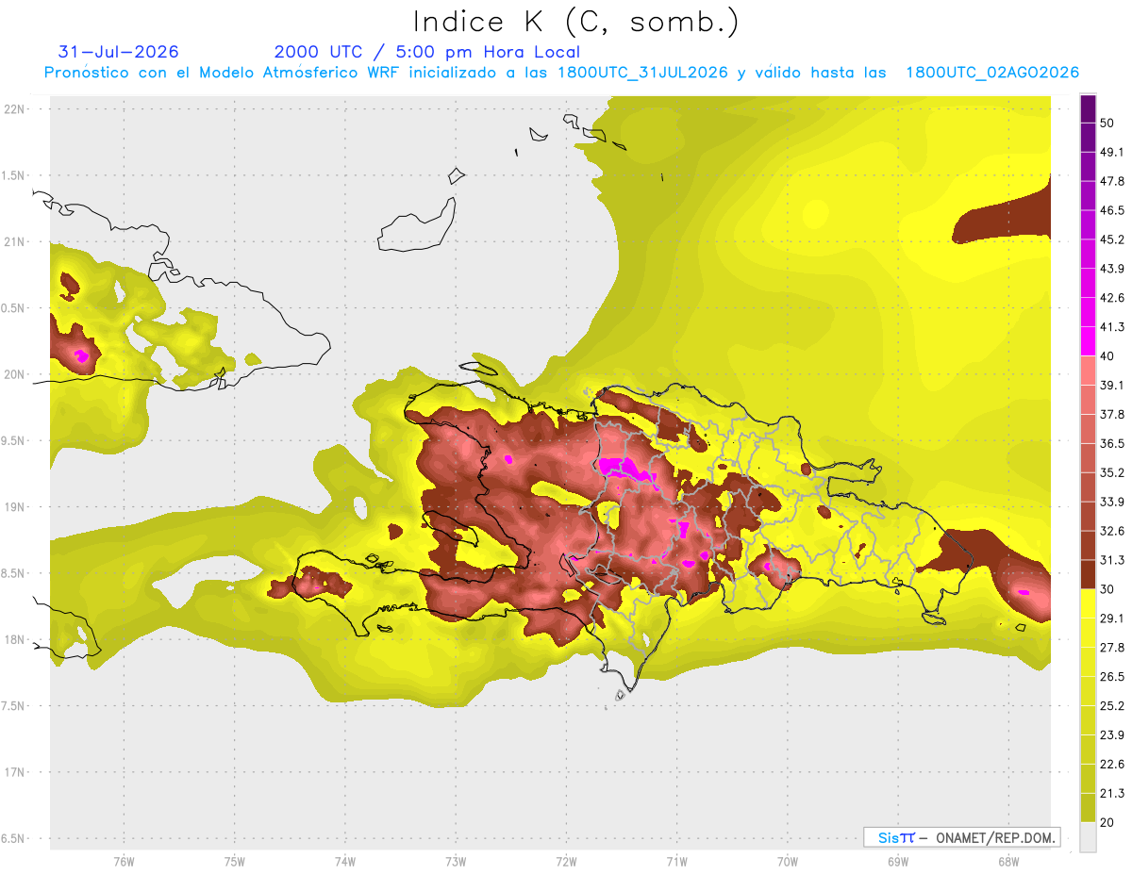Click the "20" label at the colorbar bottom
1132x874 pixels.
pyautogui.click(x=1108, y=823)
